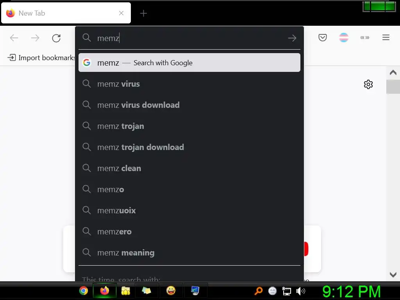This screenshot has width=400, height=300.
Task: Open new tab personalize gear icon
Action: tap(368, 84)
